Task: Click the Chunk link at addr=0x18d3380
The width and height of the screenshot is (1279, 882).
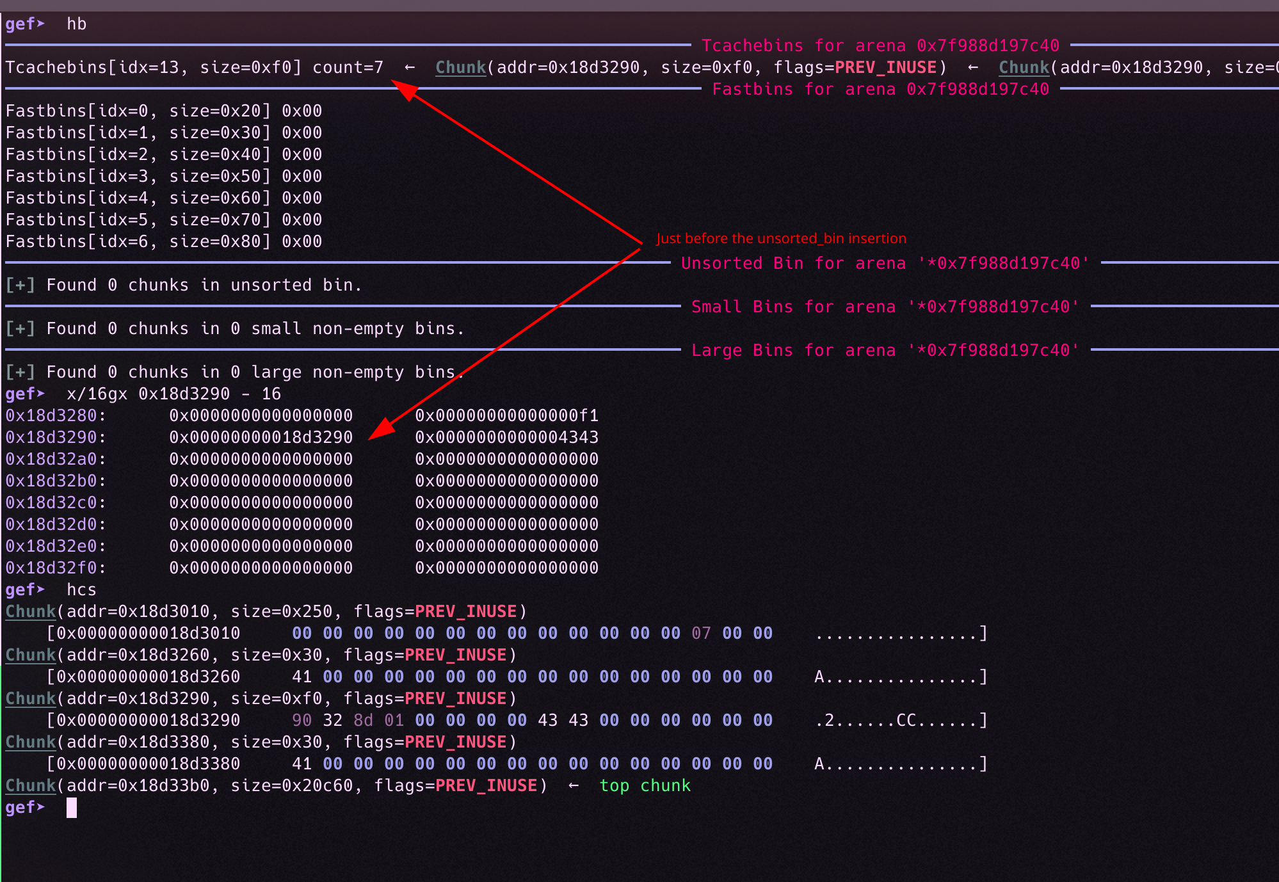Action: (x=31, y=742)
